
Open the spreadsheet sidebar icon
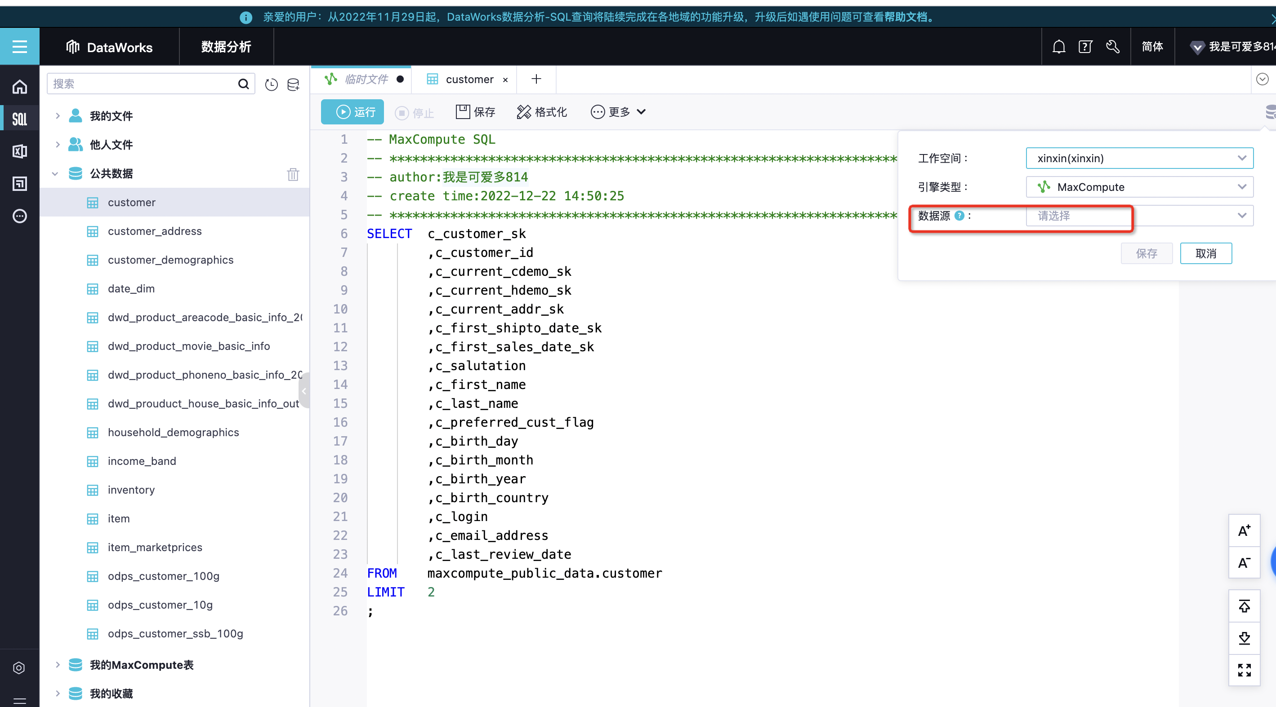click(19, 151)
